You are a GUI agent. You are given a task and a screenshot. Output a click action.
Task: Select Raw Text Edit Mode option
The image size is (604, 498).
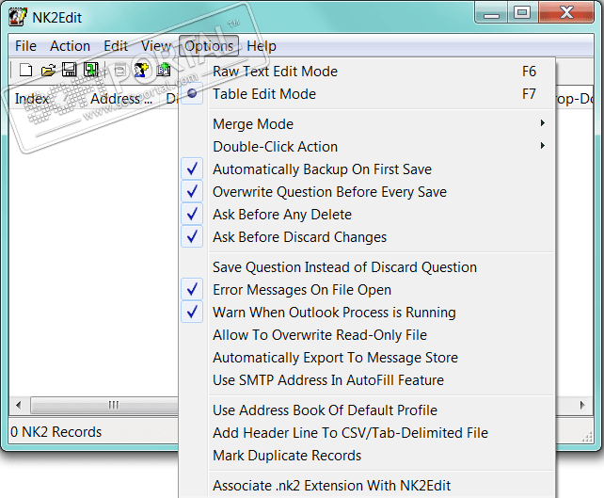[368, 72]
